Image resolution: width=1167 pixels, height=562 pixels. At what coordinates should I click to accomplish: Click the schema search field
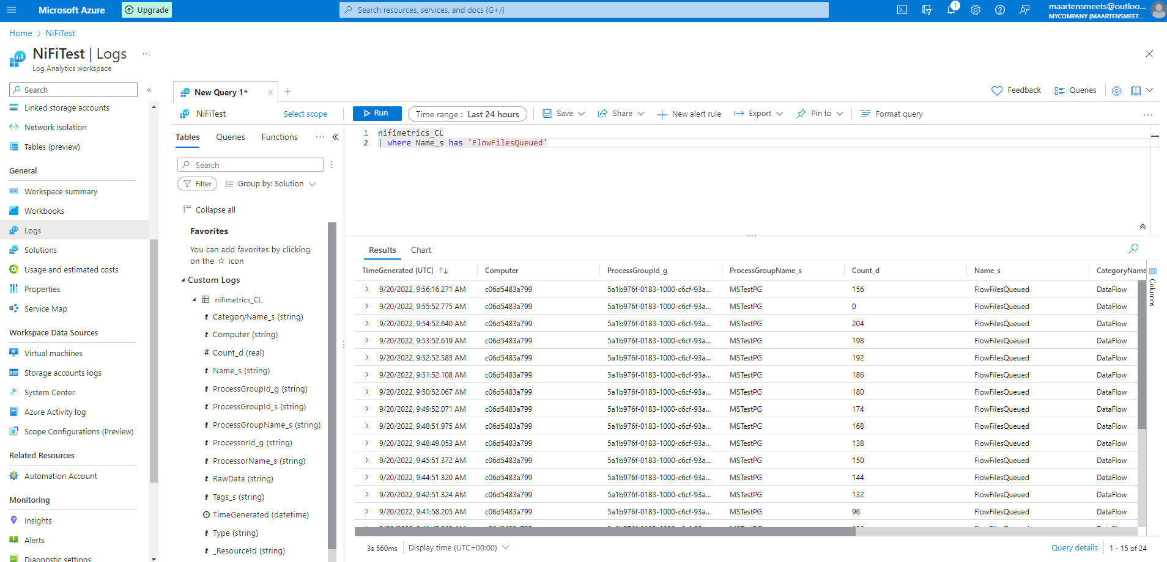coord(250,164)
